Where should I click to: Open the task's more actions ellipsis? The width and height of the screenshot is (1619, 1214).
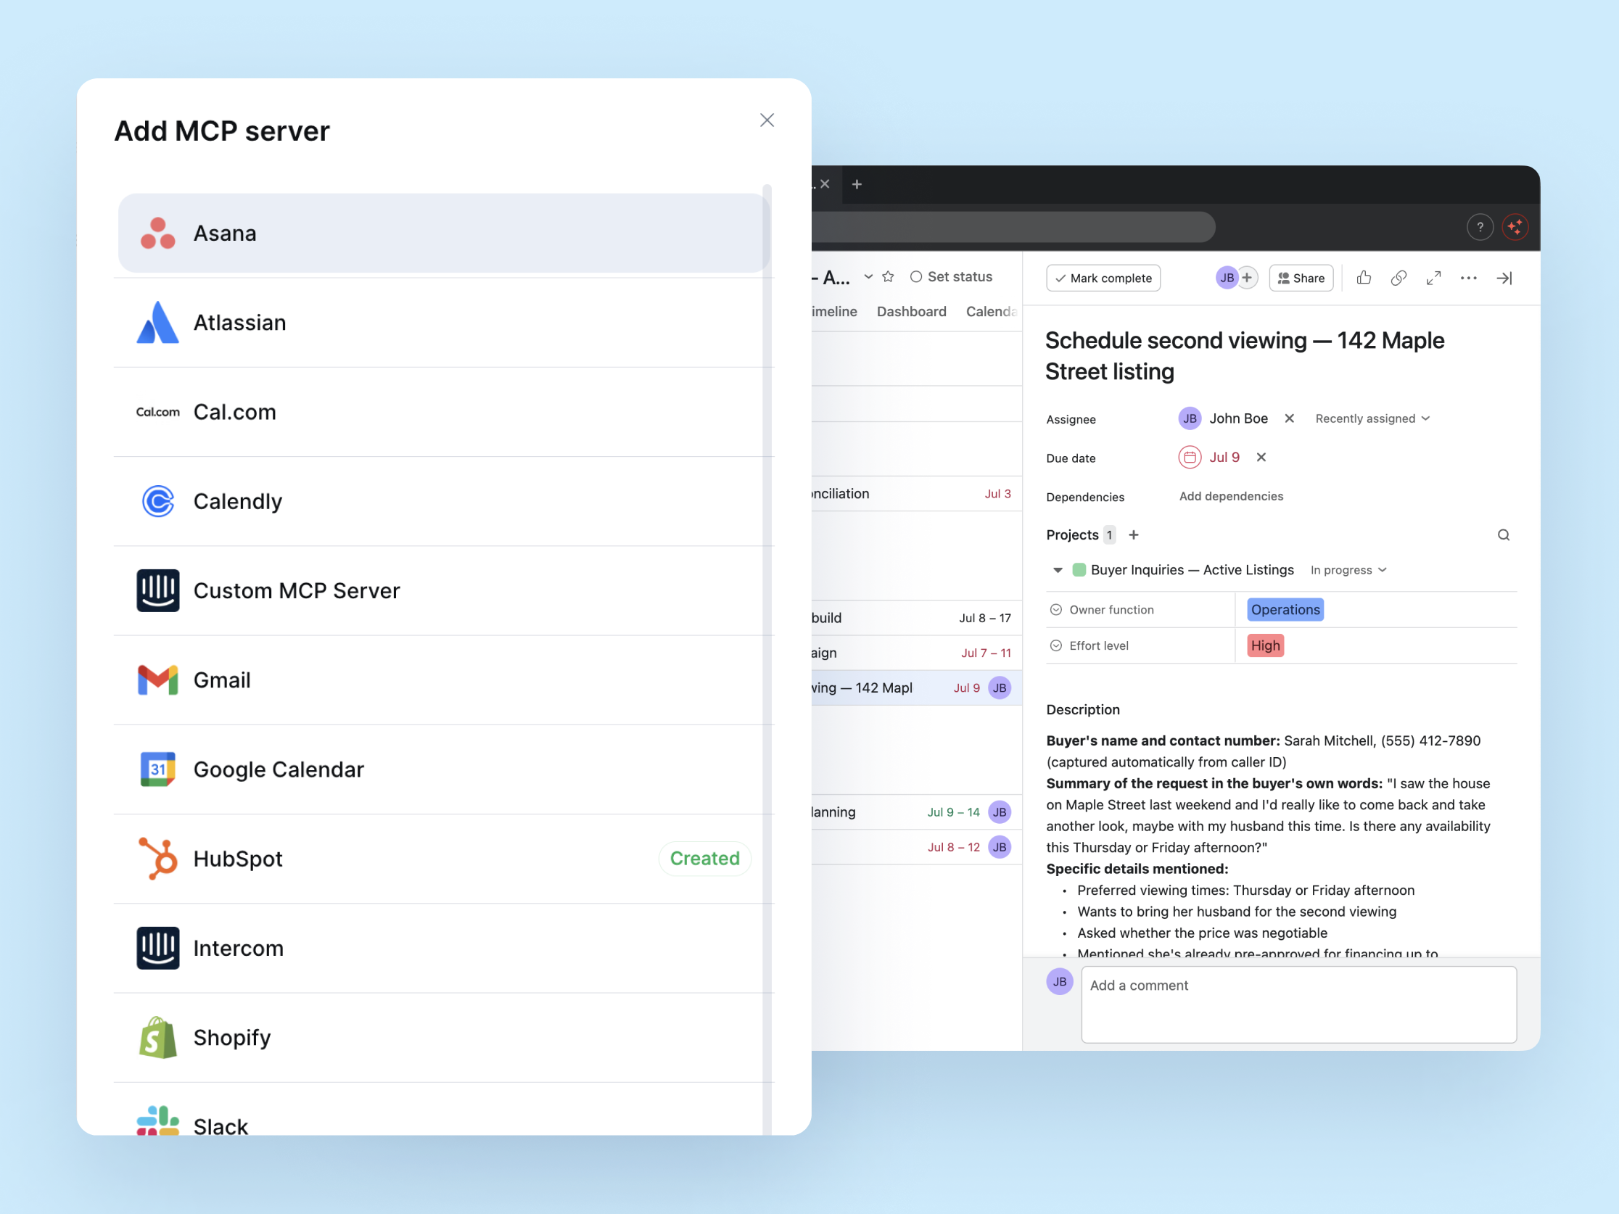[x=1468, y=278]
